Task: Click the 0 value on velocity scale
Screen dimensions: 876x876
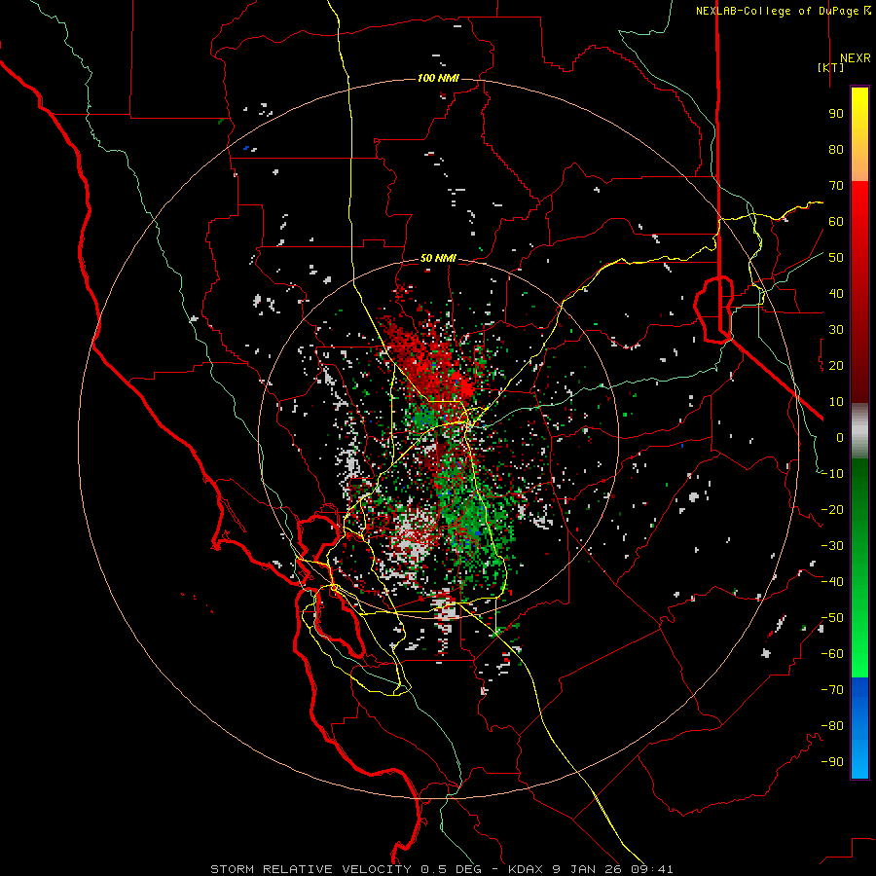Action: [x=840, y=437]
